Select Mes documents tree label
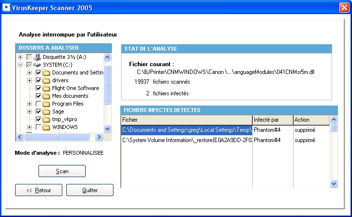The height and width of the screenshot is (217, 352). (70, 96)
